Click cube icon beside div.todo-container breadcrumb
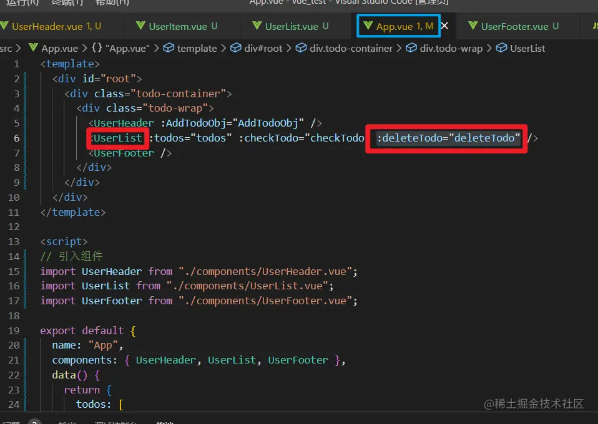Viewport: 598px width, 424px height. [301, 47]
